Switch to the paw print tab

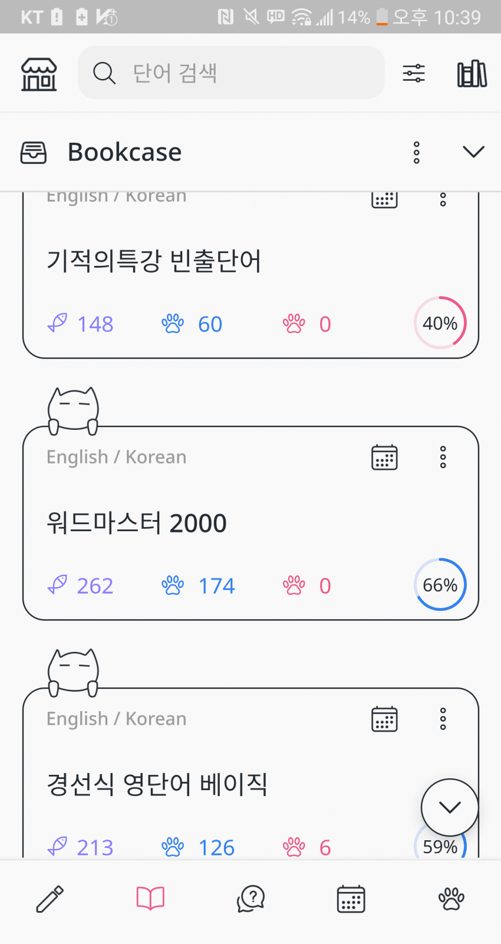click(x=451, y=899)
